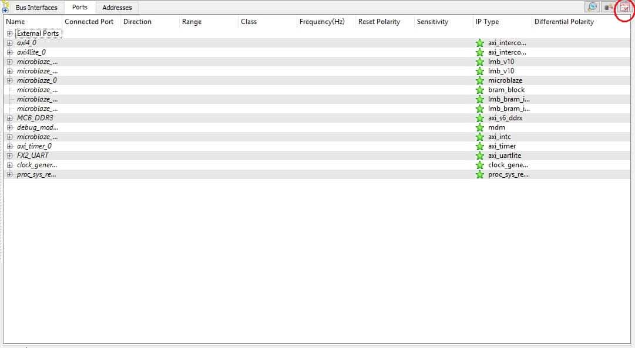The height and width of the screenshot is (348, 635).
Task: Select the axi4lite_0 instance row
Action: click(31, 52)
